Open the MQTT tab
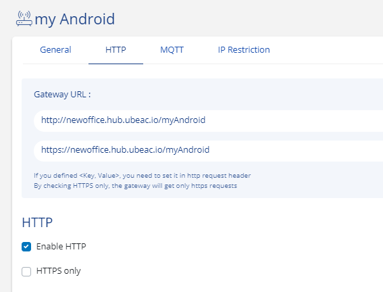The height and width of the screenshot is (292, 383). coord(172,50)
